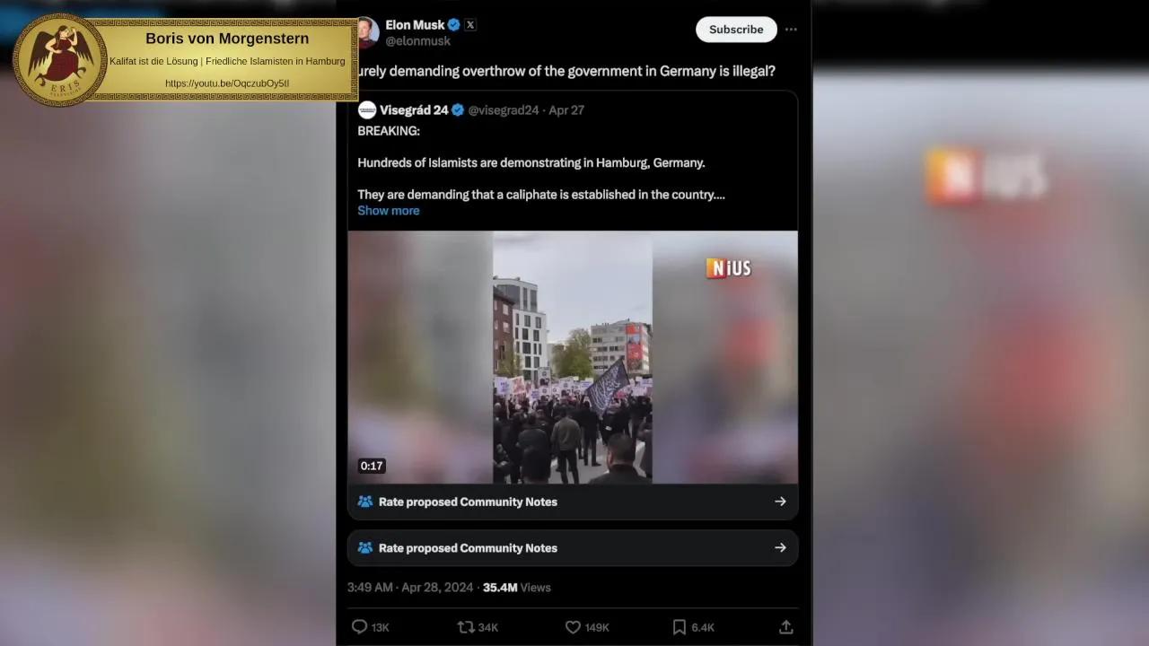
Task: Click the Eris logo emblem in banner
Action: [60, 59]
